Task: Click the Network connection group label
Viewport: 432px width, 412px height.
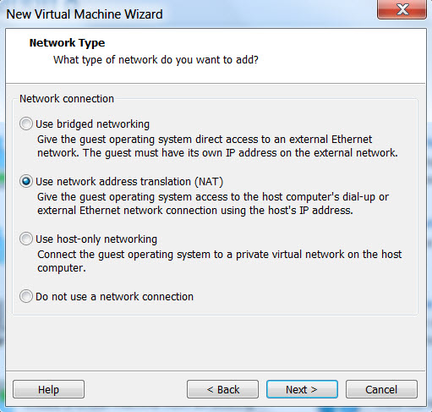Action: coord(67,99)
